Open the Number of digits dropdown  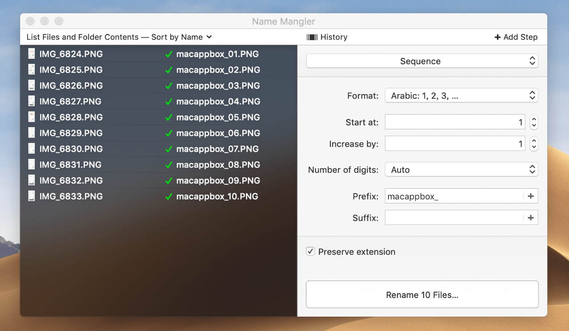pyautogui.click(x=461, y=170)
